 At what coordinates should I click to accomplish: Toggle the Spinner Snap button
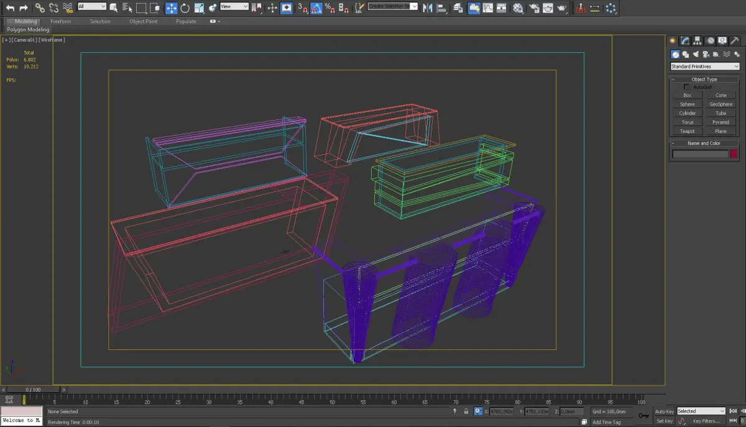tap(343, 8)
